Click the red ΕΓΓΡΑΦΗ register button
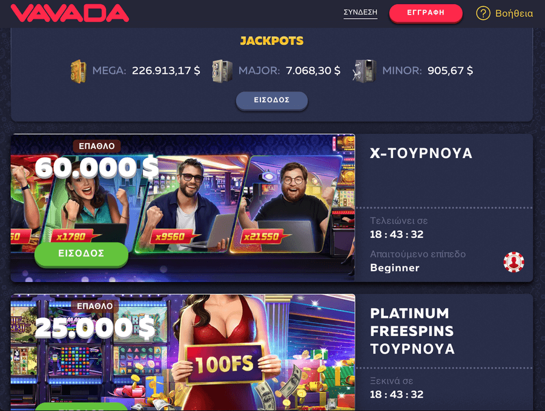The image size is (545, 411). [426, 13]
